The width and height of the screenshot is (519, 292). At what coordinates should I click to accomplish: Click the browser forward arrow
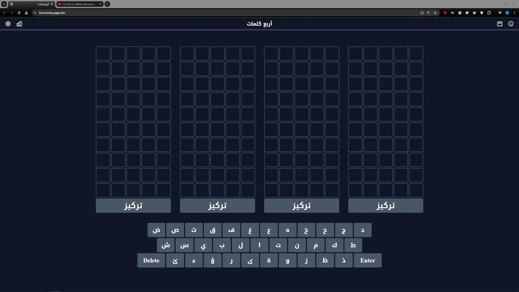pos(11,13)
